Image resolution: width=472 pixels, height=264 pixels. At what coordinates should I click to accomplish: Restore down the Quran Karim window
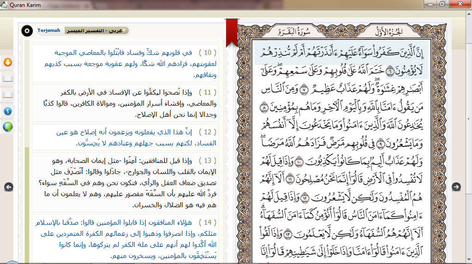pyautogui.click(x=442, y=4)
